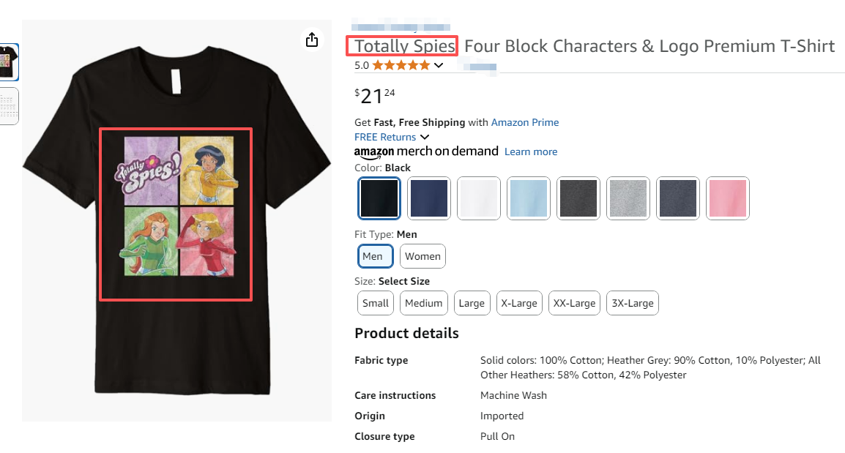Viewport: 845px width, 453px height.
Task: Choose size Small
Action: coord(376,303)
